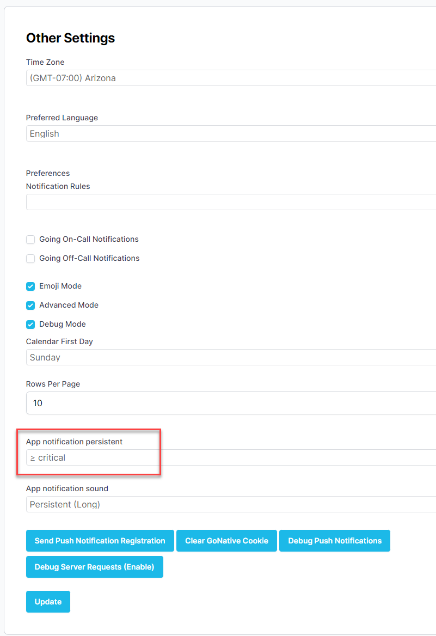Screen dimensions: 436x636
Task: Turn off the Debug Mode checkbox
Action: pyautogui.click(x=31, y=325)
